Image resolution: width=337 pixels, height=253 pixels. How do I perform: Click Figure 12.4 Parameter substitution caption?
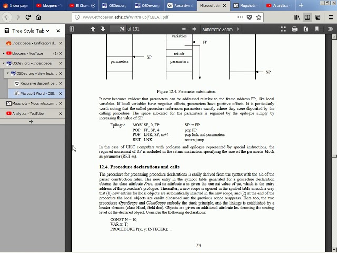pos(186,91)
